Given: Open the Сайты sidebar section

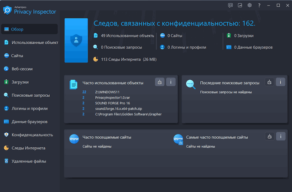Looking at the screenshot, I should 17,56.
